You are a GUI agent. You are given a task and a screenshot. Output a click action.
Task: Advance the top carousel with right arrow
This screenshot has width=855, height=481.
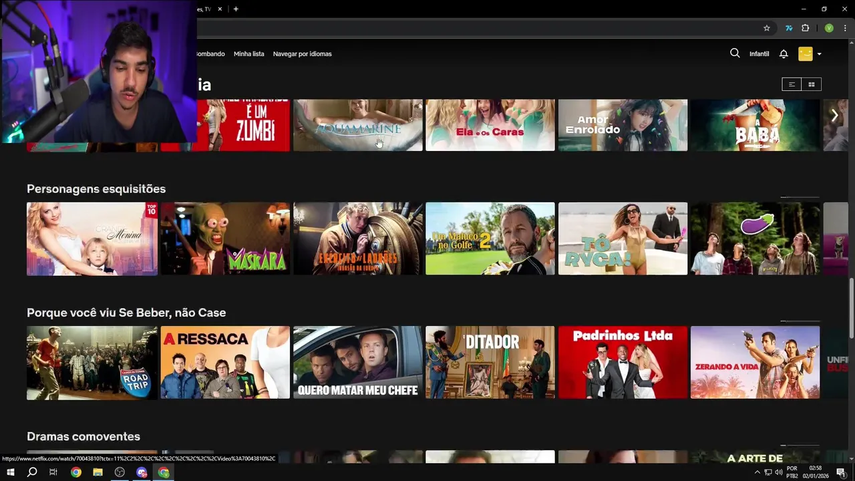coord(834,116)
